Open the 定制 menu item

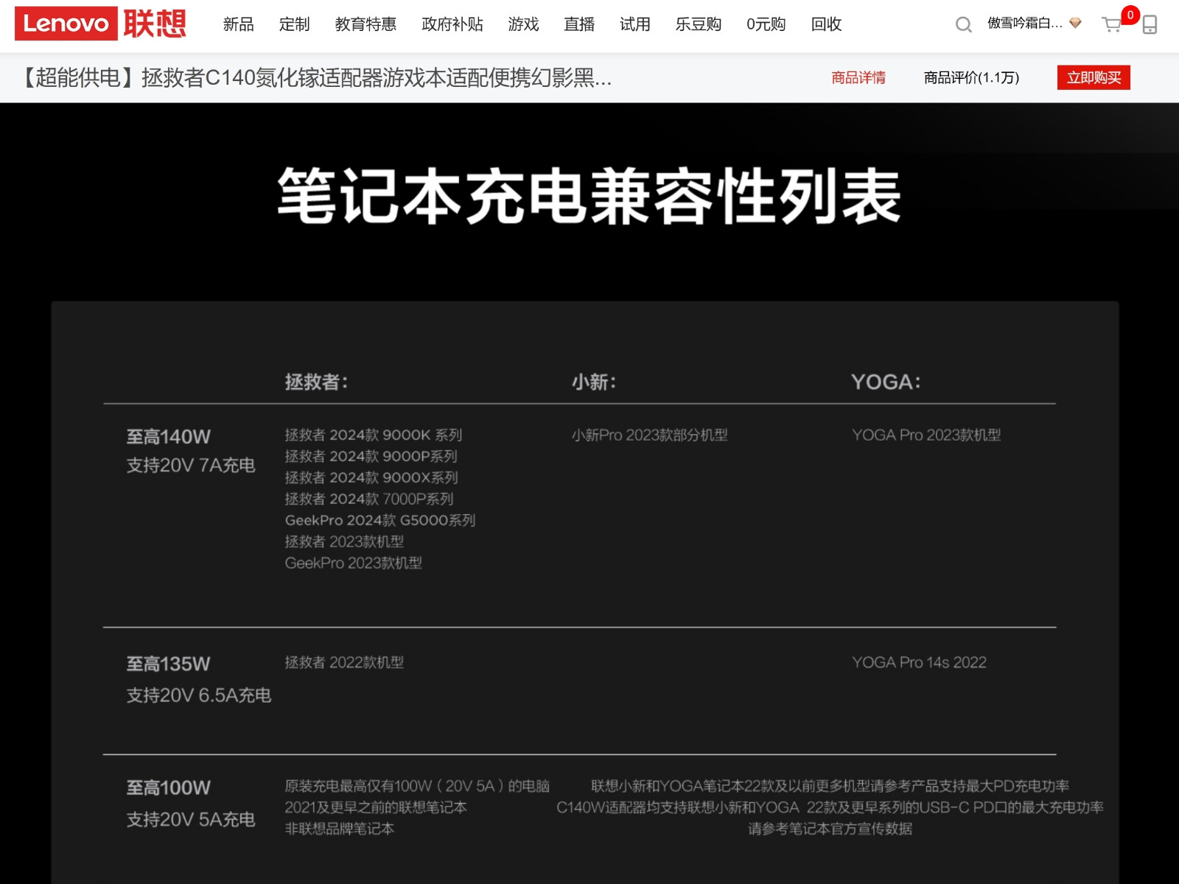pos(294,24)
